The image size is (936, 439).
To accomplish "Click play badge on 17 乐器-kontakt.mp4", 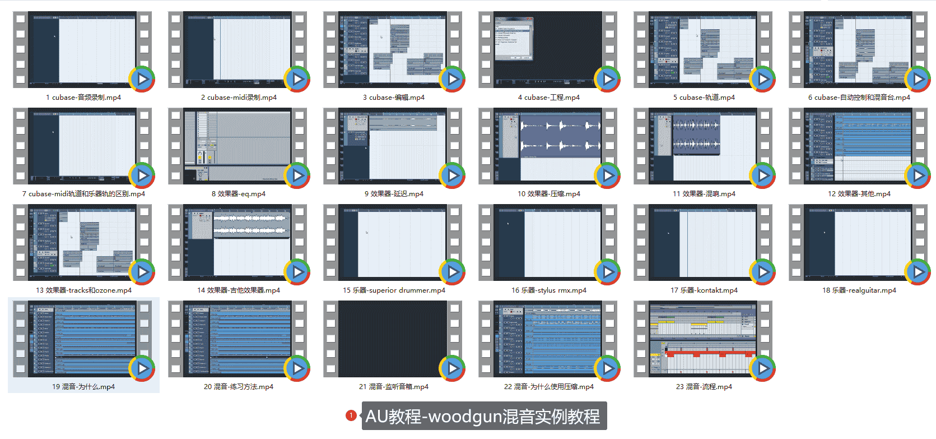I will pyautogui.click(x=763, y=272).
